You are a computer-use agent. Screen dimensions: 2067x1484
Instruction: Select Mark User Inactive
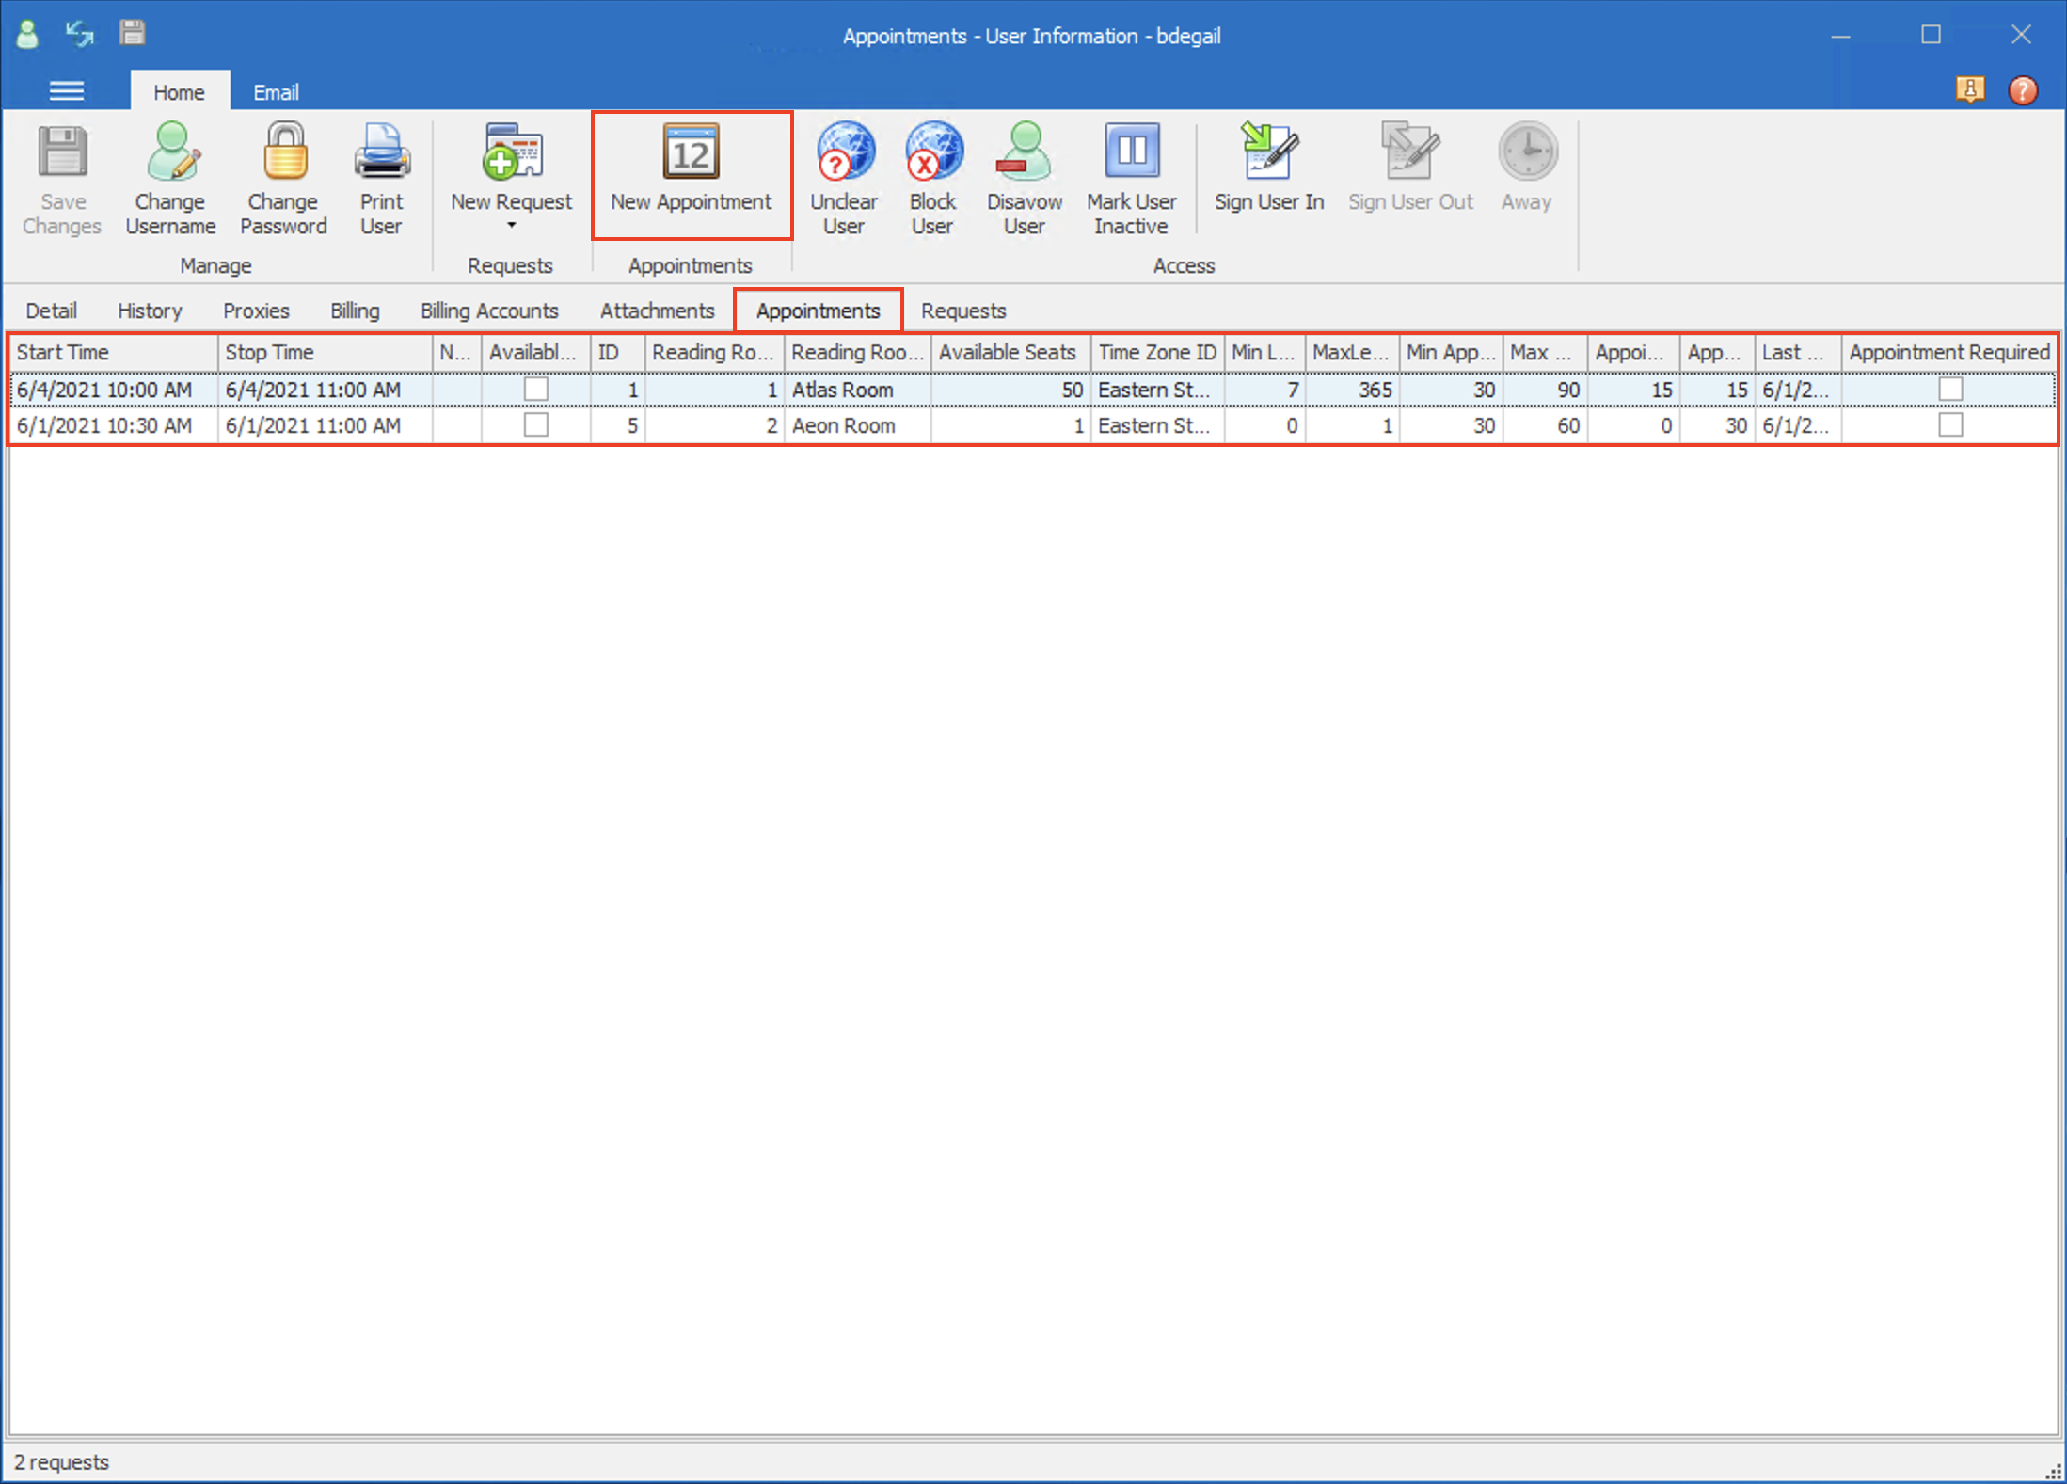pos(1131,174)
